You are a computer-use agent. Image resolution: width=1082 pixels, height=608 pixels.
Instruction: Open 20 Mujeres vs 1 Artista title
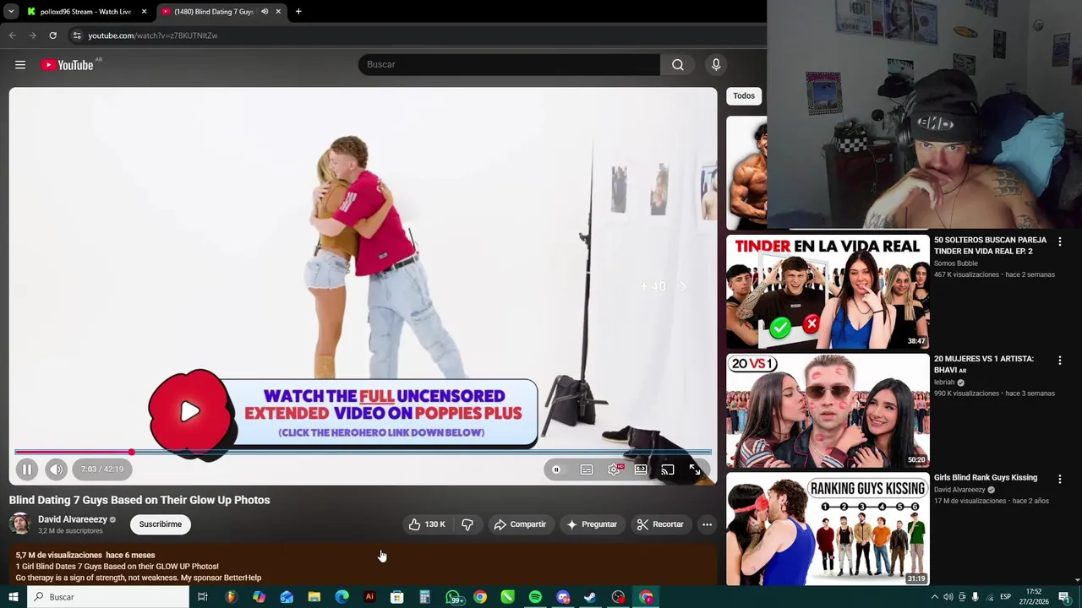(x=984, y=364)
